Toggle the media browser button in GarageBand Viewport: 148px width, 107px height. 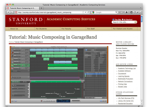pyautogui.click(x=105, y=101)
